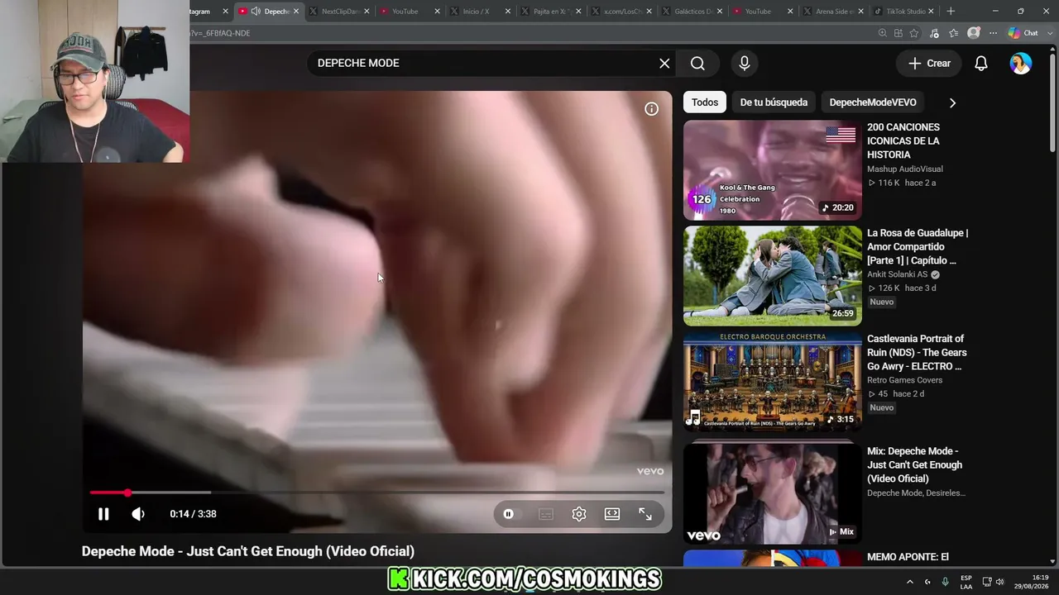Open 'Mix: Depeche Mode' playlist title
The image size is (1059, 595).
point(914,464)
